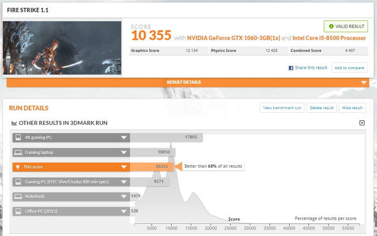
Task: Expand the Gaming laptop dropdown arrow
Action: point(124,153)
